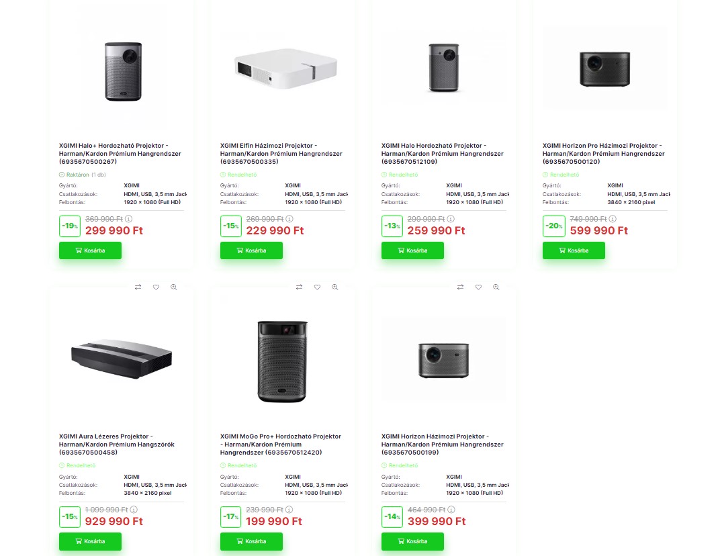
Task: Open quick view for XGIMI Aura projector
Action: (x=174, y=287)
